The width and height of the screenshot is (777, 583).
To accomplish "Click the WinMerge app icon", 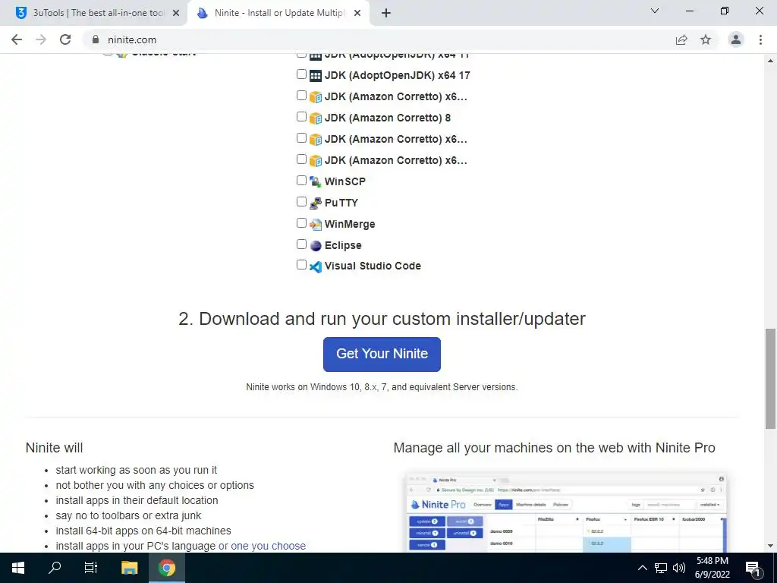I will [x=315, y=224].
